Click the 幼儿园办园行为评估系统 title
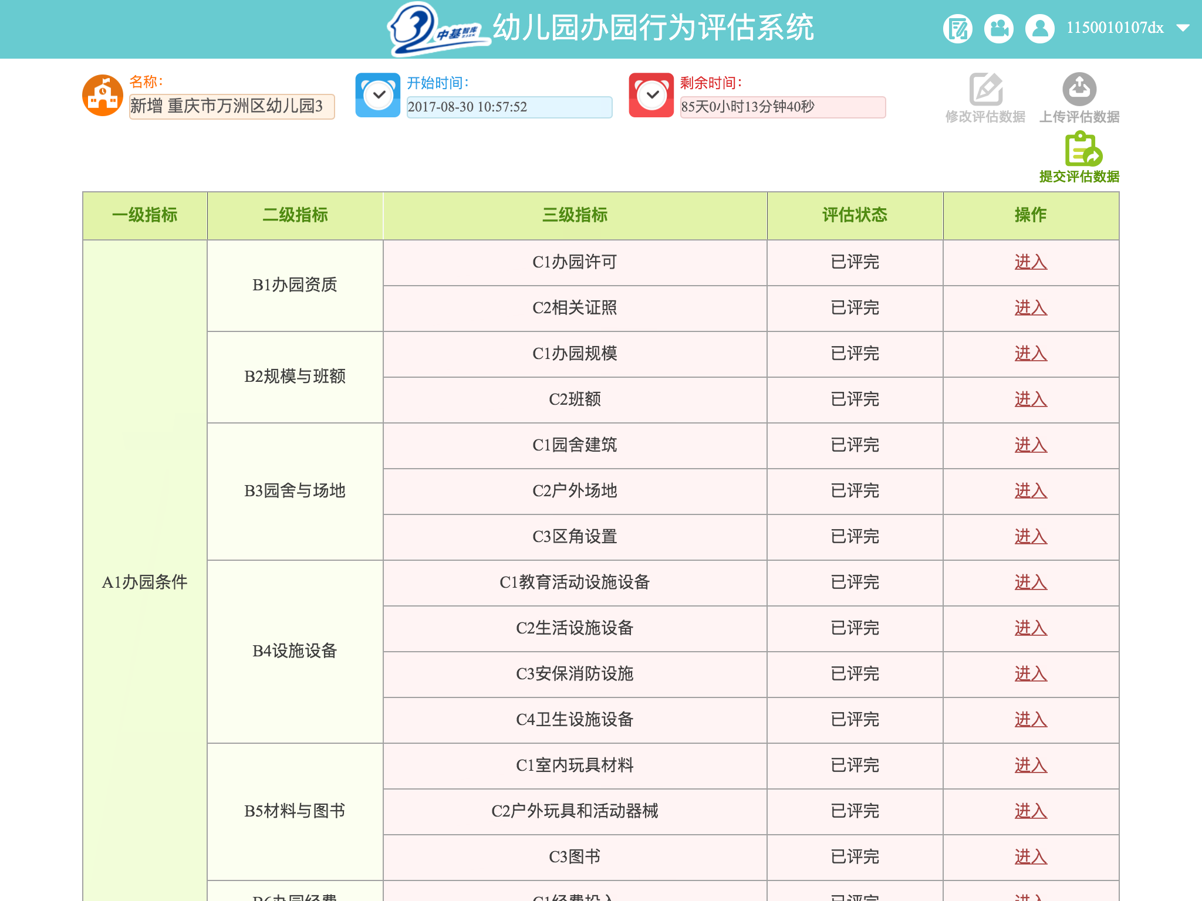The height and width of the screenshot is (901, 1202). 653,28
